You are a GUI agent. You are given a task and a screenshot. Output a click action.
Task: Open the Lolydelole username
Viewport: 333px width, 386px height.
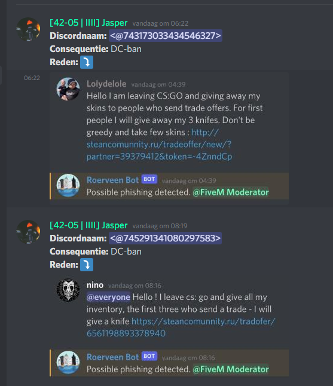[106, 84]
